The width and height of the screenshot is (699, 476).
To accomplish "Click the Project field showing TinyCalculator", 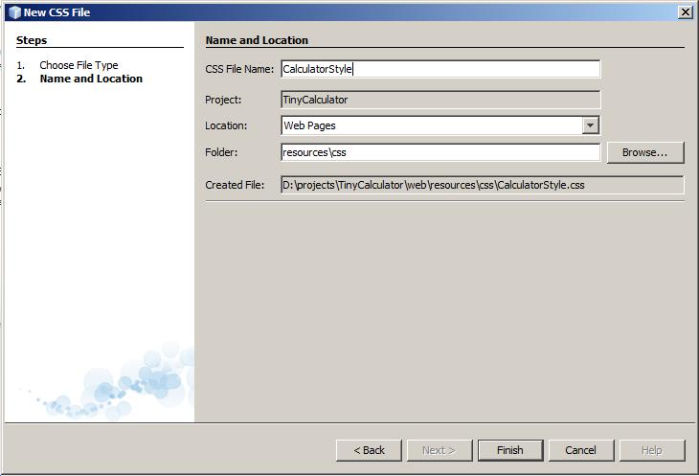I will pos(440,100).
